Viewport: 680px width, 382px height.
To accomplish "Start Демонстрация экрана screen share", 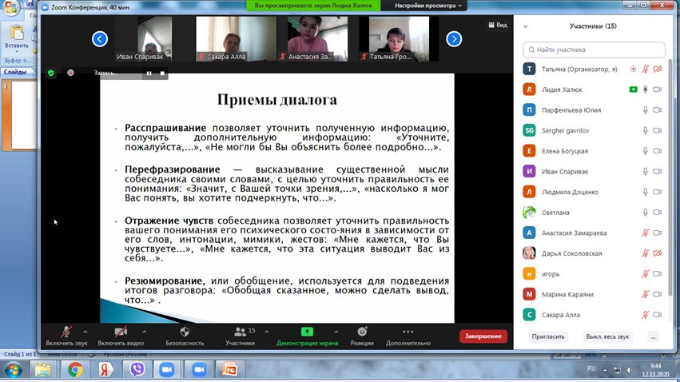I will pos(307,336).
